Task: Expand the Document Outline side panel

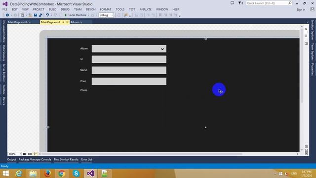Action: click(x=3, y=31)
